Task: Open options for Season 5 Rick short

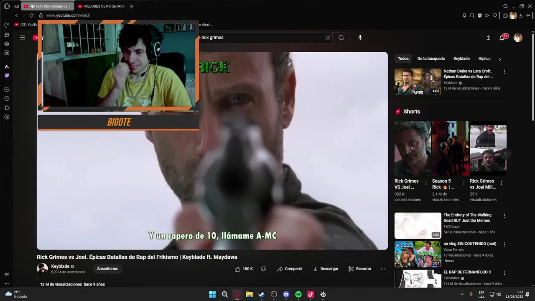Action: click(464, 183)
